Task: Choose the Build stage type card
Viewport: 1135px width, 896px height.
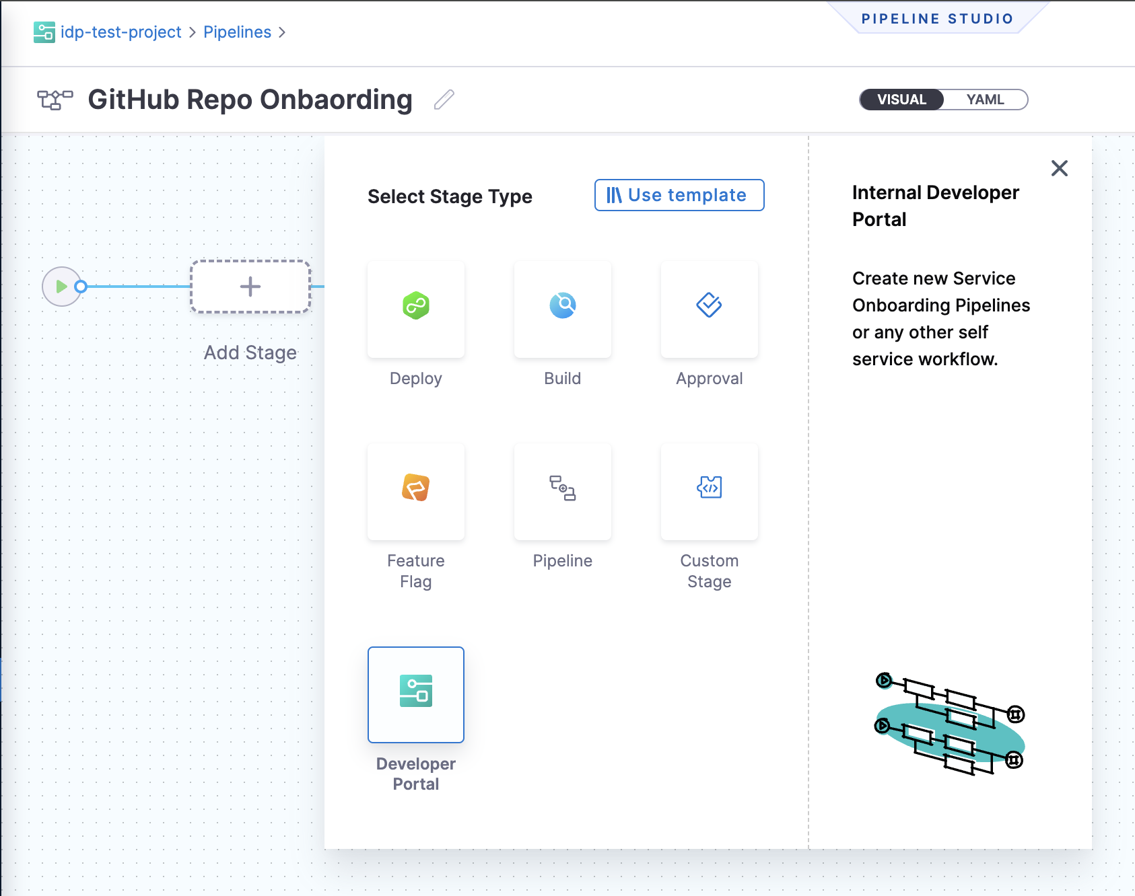Action: tap(562, 308)
